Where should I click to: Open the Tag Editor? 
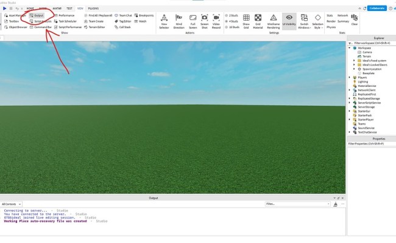point(123,21)
